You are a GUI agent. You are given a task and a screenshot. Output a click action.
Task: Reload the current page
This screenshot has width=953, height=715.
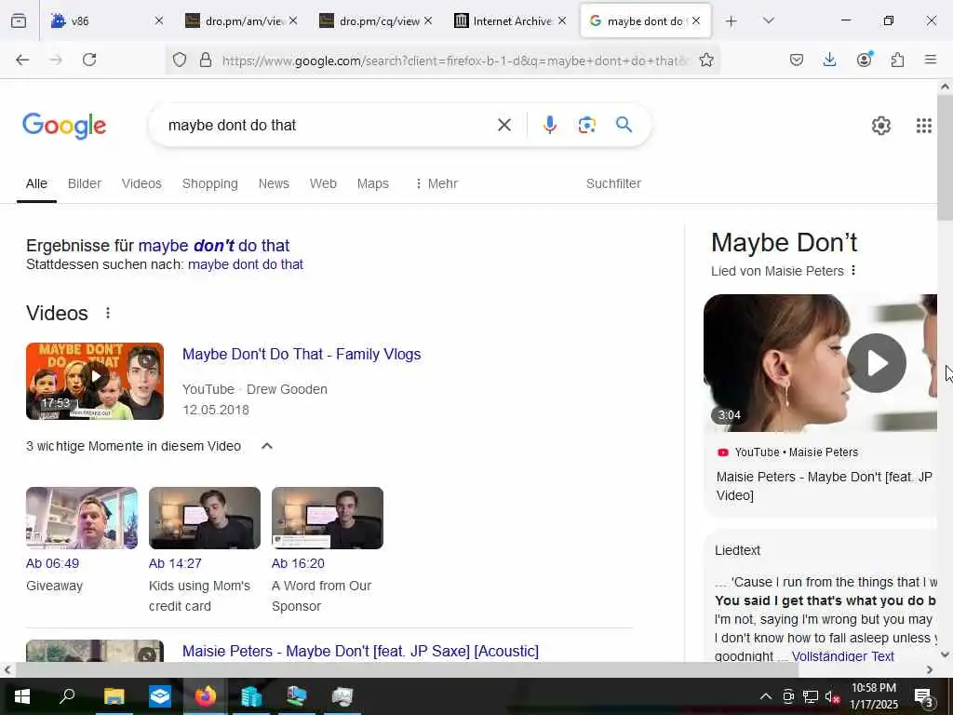(x=89, y=60)
